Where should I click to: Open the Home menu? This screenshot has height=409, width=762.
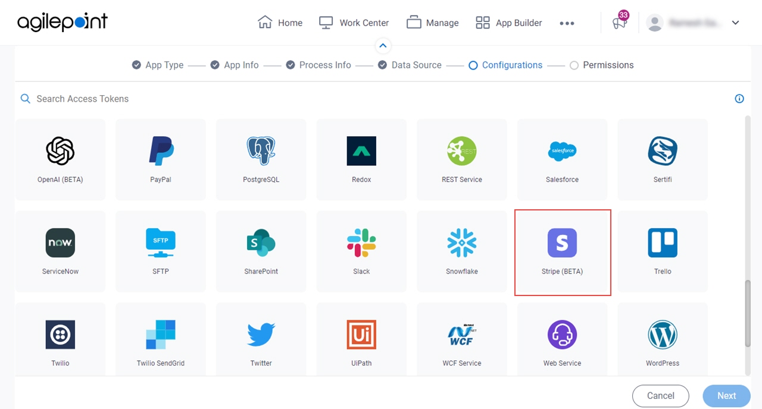(x=280, y=23)
